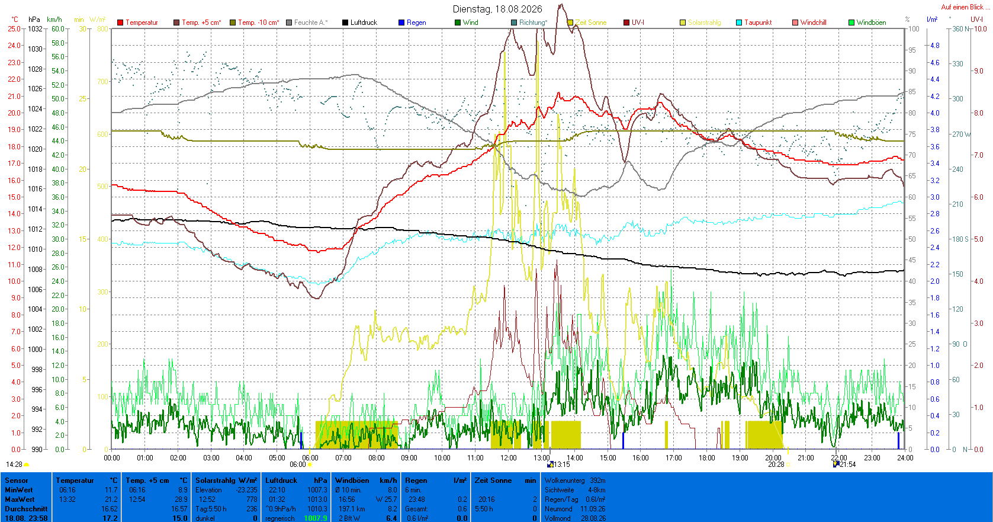Click the 'Zeit Sonne min' column header

click(x=505, y=481)
